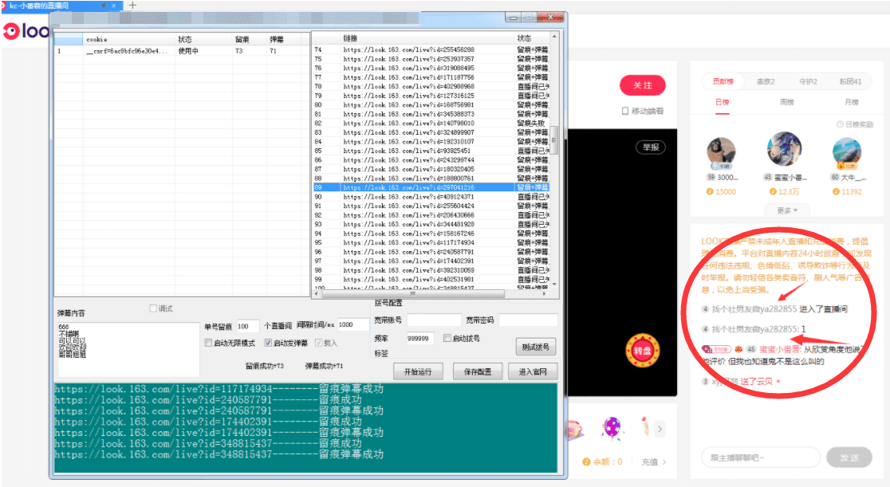Open avatar of contributor 大牛_...
890x487 pixels.
coord(846,152)
